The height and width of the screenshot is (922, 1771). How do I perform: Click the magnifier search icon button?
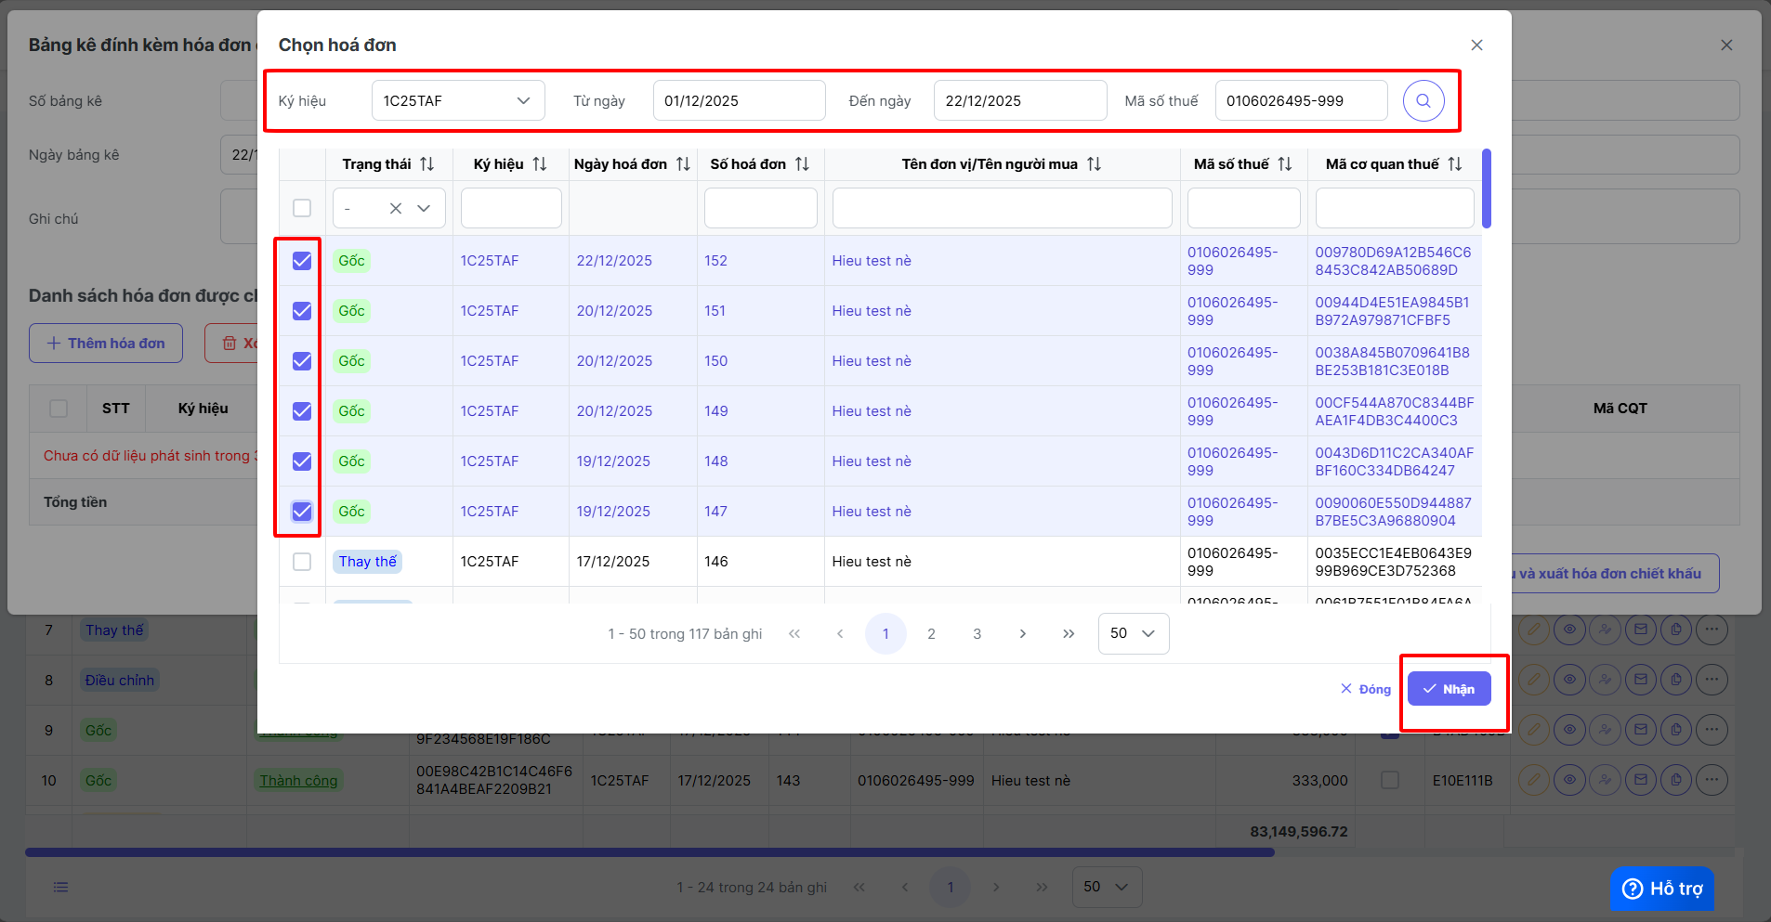(1423, 100)
